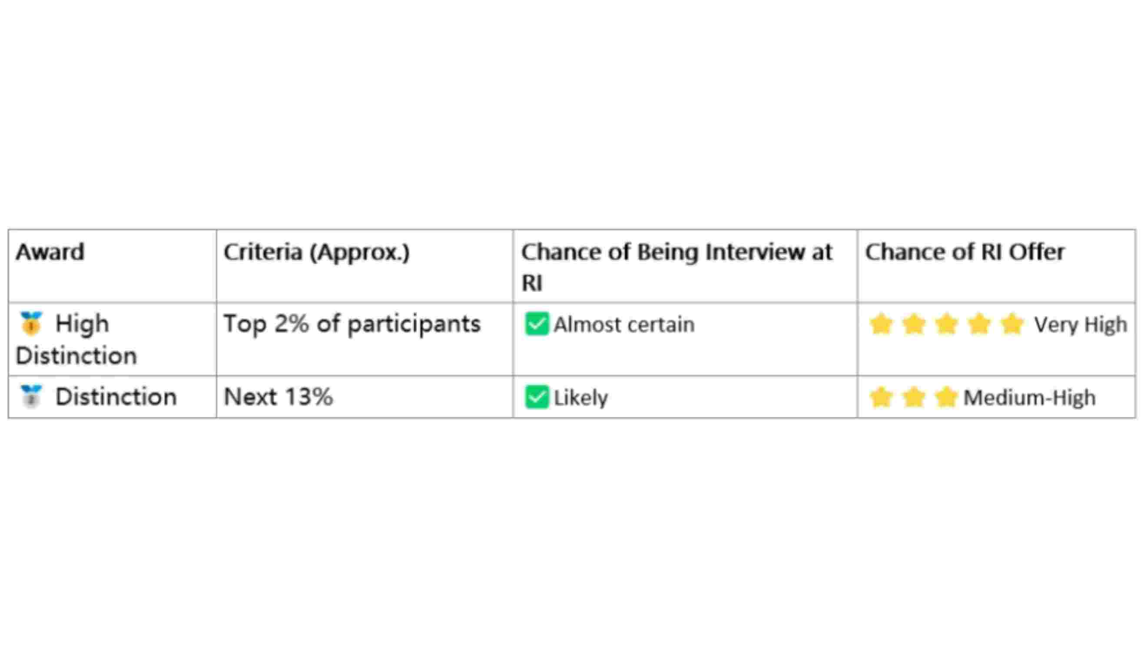Viewport: 1147px width, 645px height.
Task: Click the first star in Medium-High rating
Action: [881, 397]
